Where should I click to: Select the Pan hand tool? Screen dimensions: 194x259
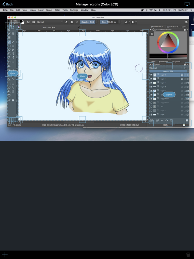13,100
